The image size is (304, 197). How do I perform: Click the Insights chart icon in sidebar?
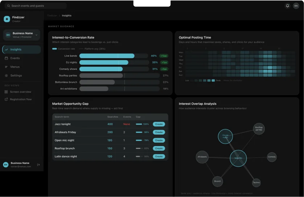pos(7,50)
